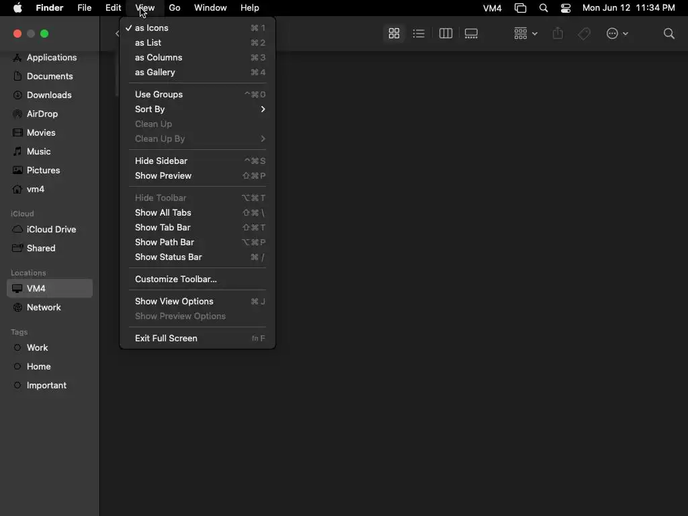Toggle Show Path Bar
The image size is (688, 516).
point(198,242)
